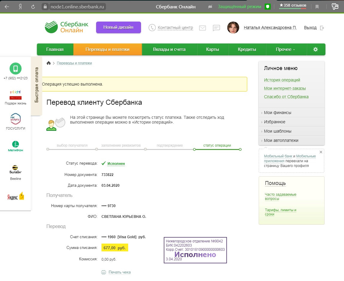
Task: Click the Исполнено bank stamp
Action: (x=195, y=250)
